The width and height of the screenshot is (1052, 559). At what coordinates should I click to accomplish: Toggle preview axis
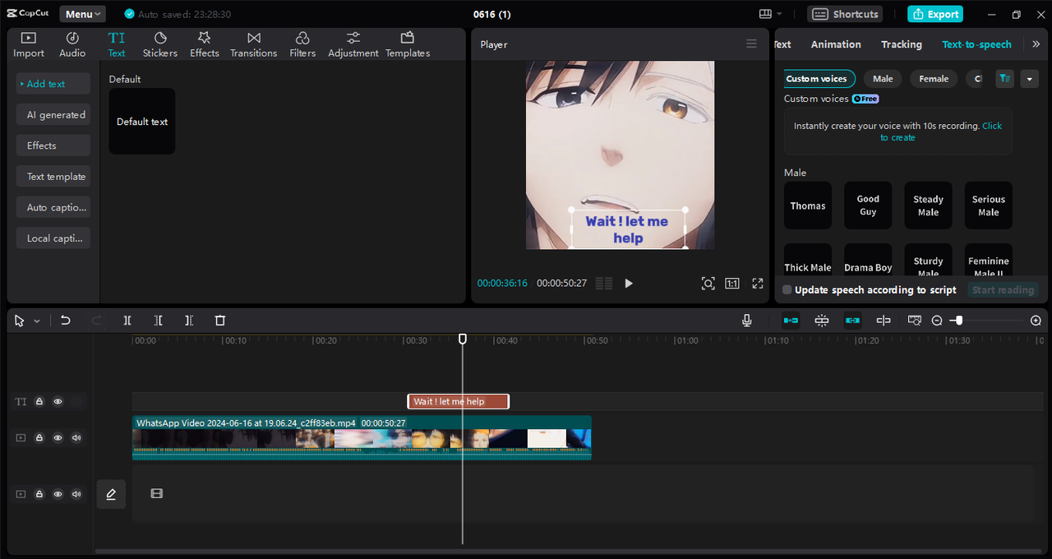pos(884,321)
